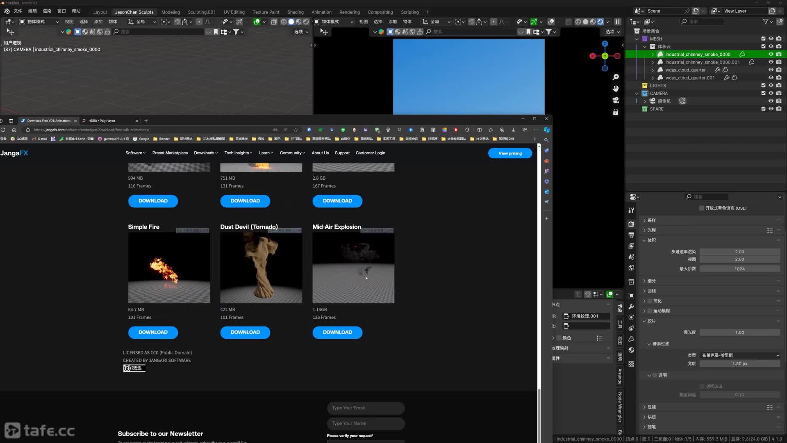Hide industrial_chimney_smoke_0000.001 in viewport
This screenshot has height=443, width=787.
tap(771, 62)
